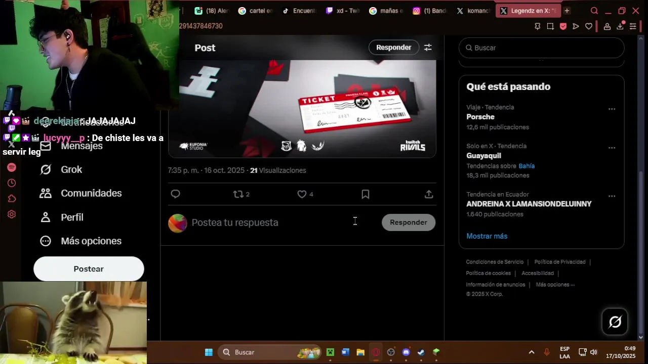Open the browser downloads icon
648x364 pixels.
pyautogui.click(x=620, y=26)
